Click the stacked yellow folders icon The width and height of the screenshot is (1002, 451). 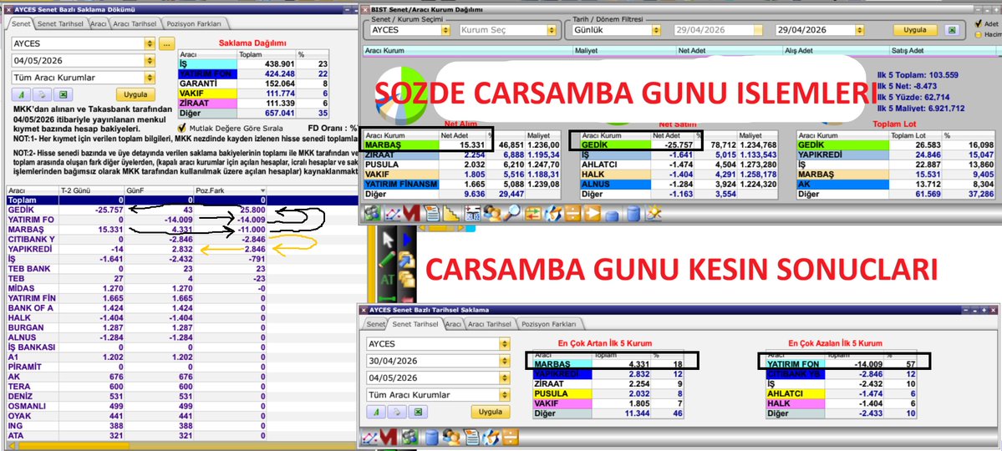point(406,279)
